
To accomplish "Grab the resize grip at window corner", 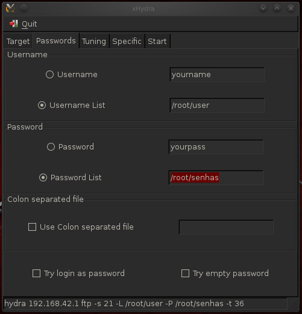I will (293, 304).
